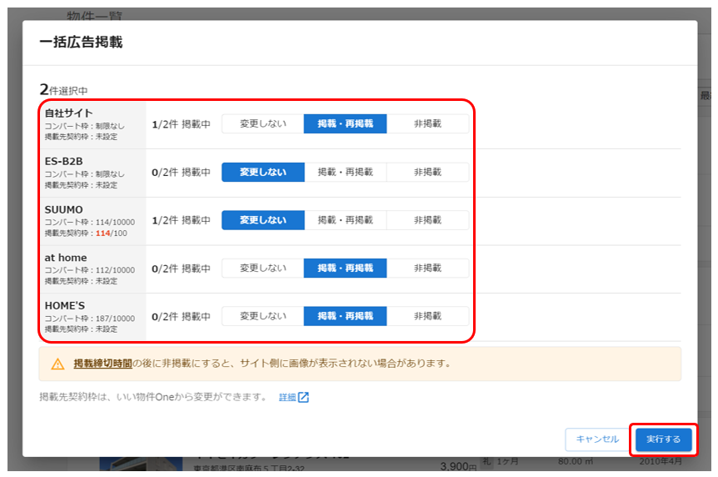Click the at home site name
The image size is (718, 477).
point(66,258)
